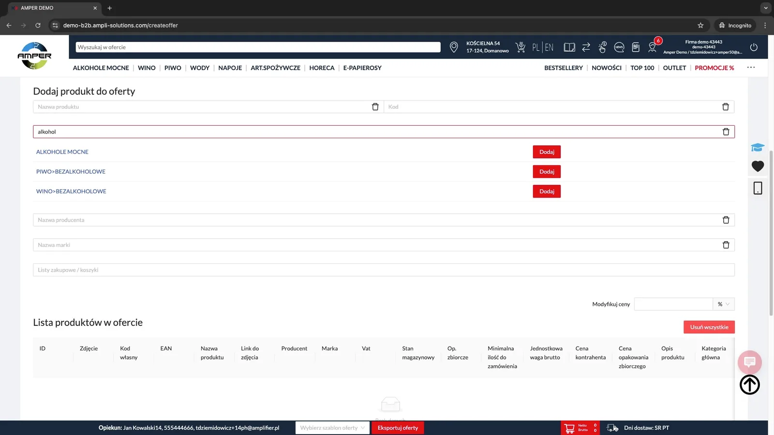Screen dimensions: 774x435
Task: Expand the three-dots more menu
Action: click(751, 67)
